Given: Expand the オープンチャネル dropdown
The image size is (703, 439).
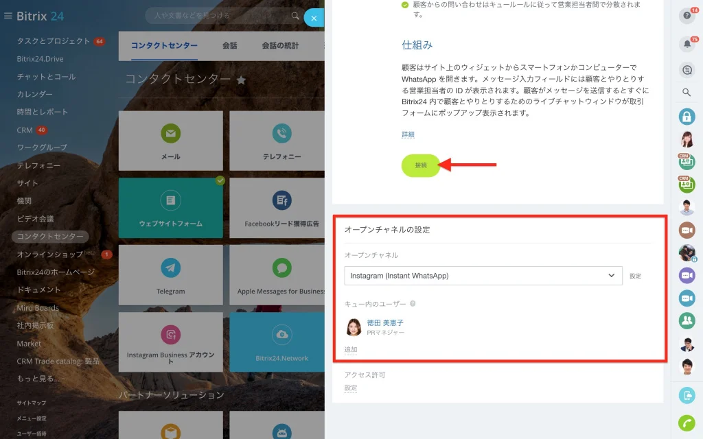Looking at the screenshot, I should click(483, 276).
